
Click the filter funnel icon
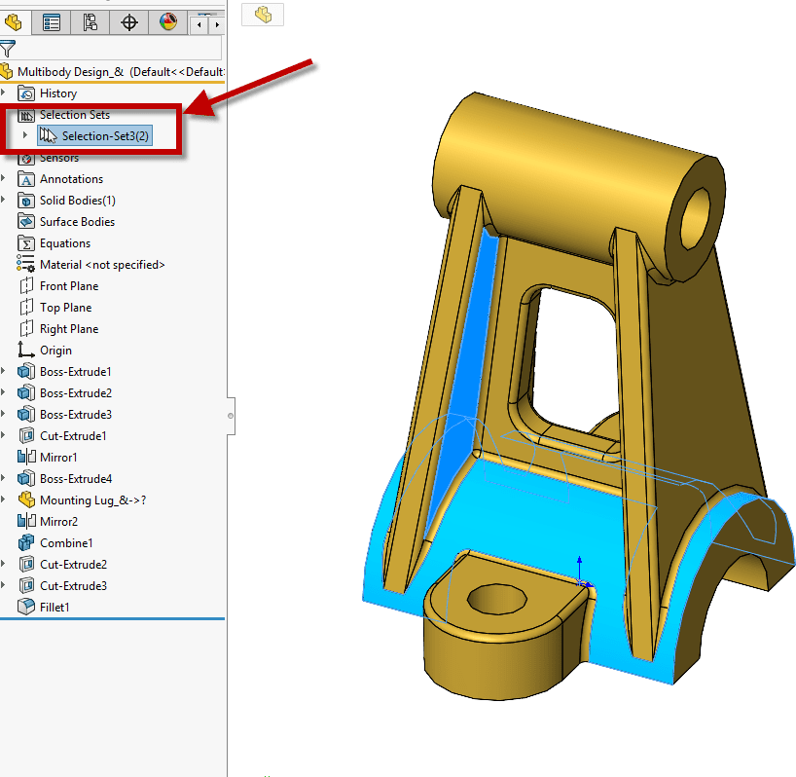pyautogui.click(x=8, y=49)
